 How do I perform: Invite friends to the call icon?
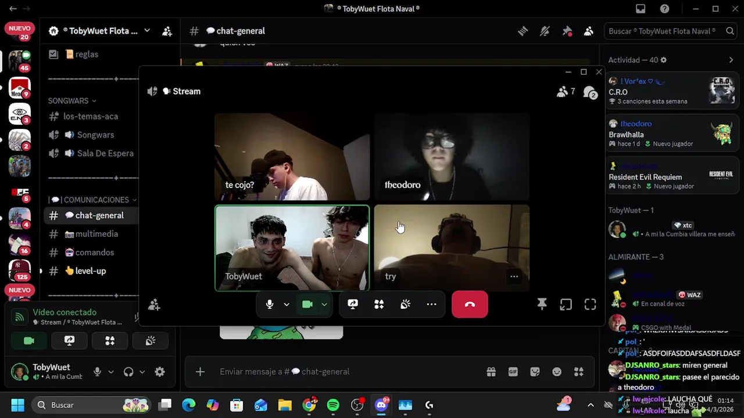pyautogui.click(x=154, y=305)
